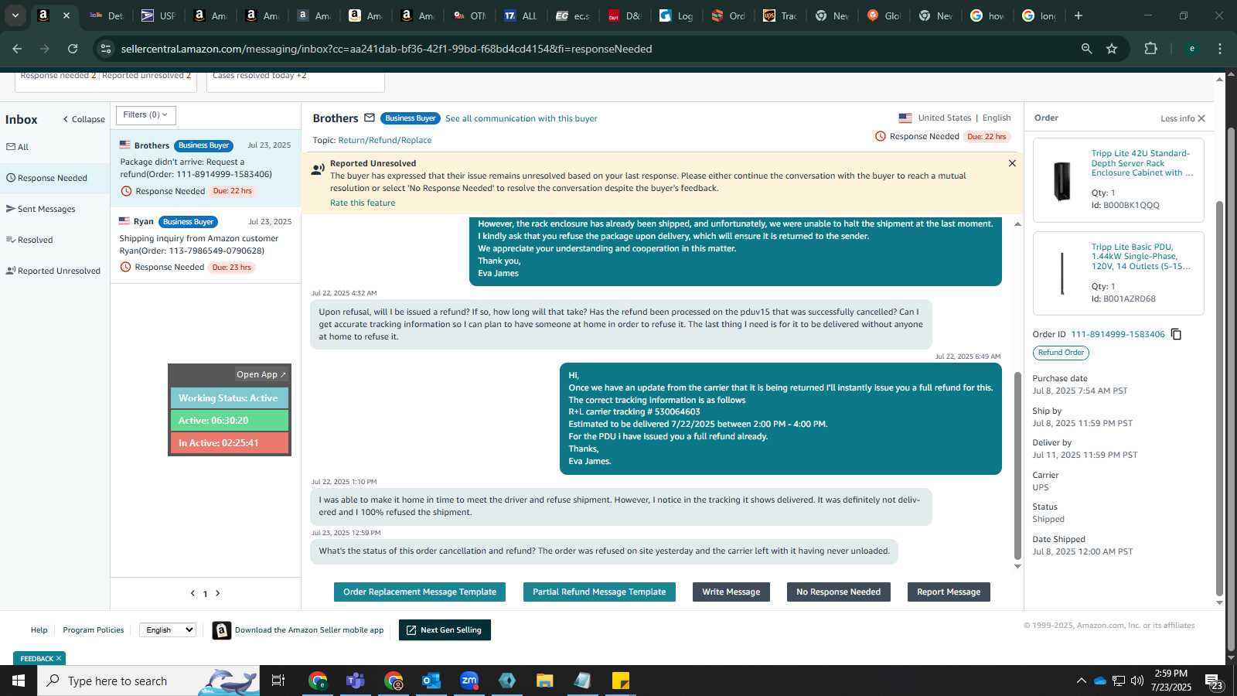Open Zoom from the taskbar
The image size is (1237, 696).
[469, 681]
